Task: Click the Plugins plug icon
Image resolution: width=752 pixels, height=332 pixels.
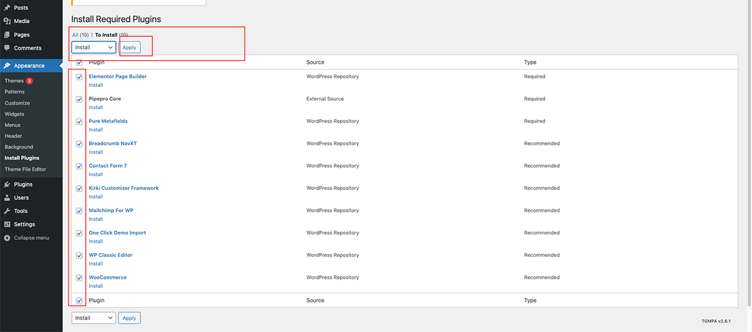Action: click(7, 185)
